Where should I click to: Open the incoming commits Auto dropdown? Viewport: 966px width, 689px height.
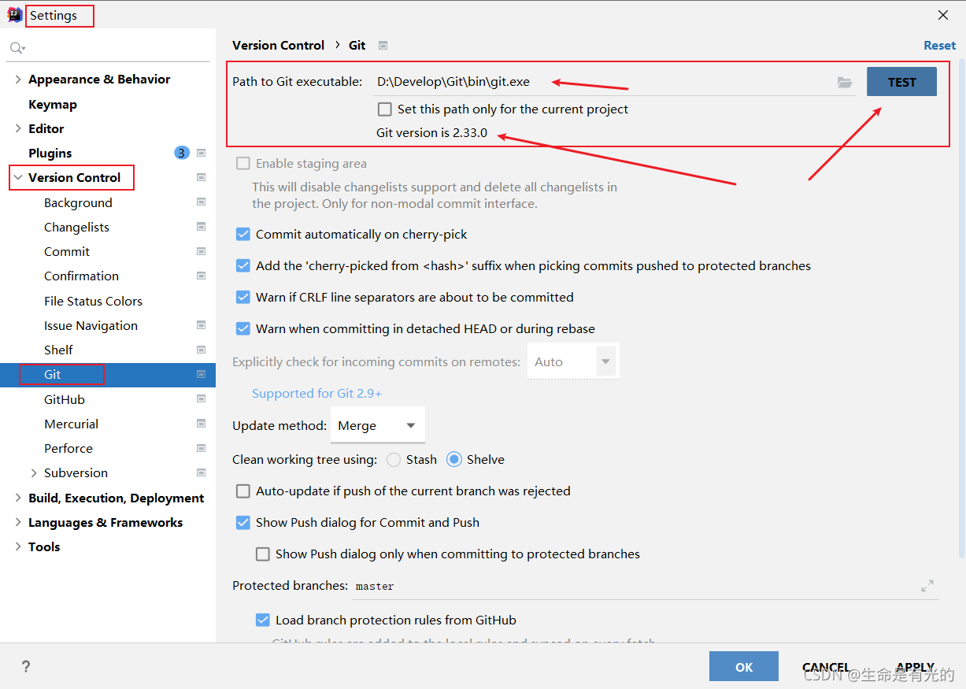pyautogui.click(x=573, y=361)
